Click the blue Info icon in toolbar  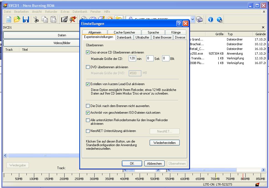click(x=211, y=19)
